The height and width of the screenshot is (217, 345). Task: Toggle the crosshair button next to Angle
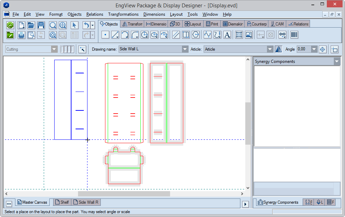tap(323, 49)
